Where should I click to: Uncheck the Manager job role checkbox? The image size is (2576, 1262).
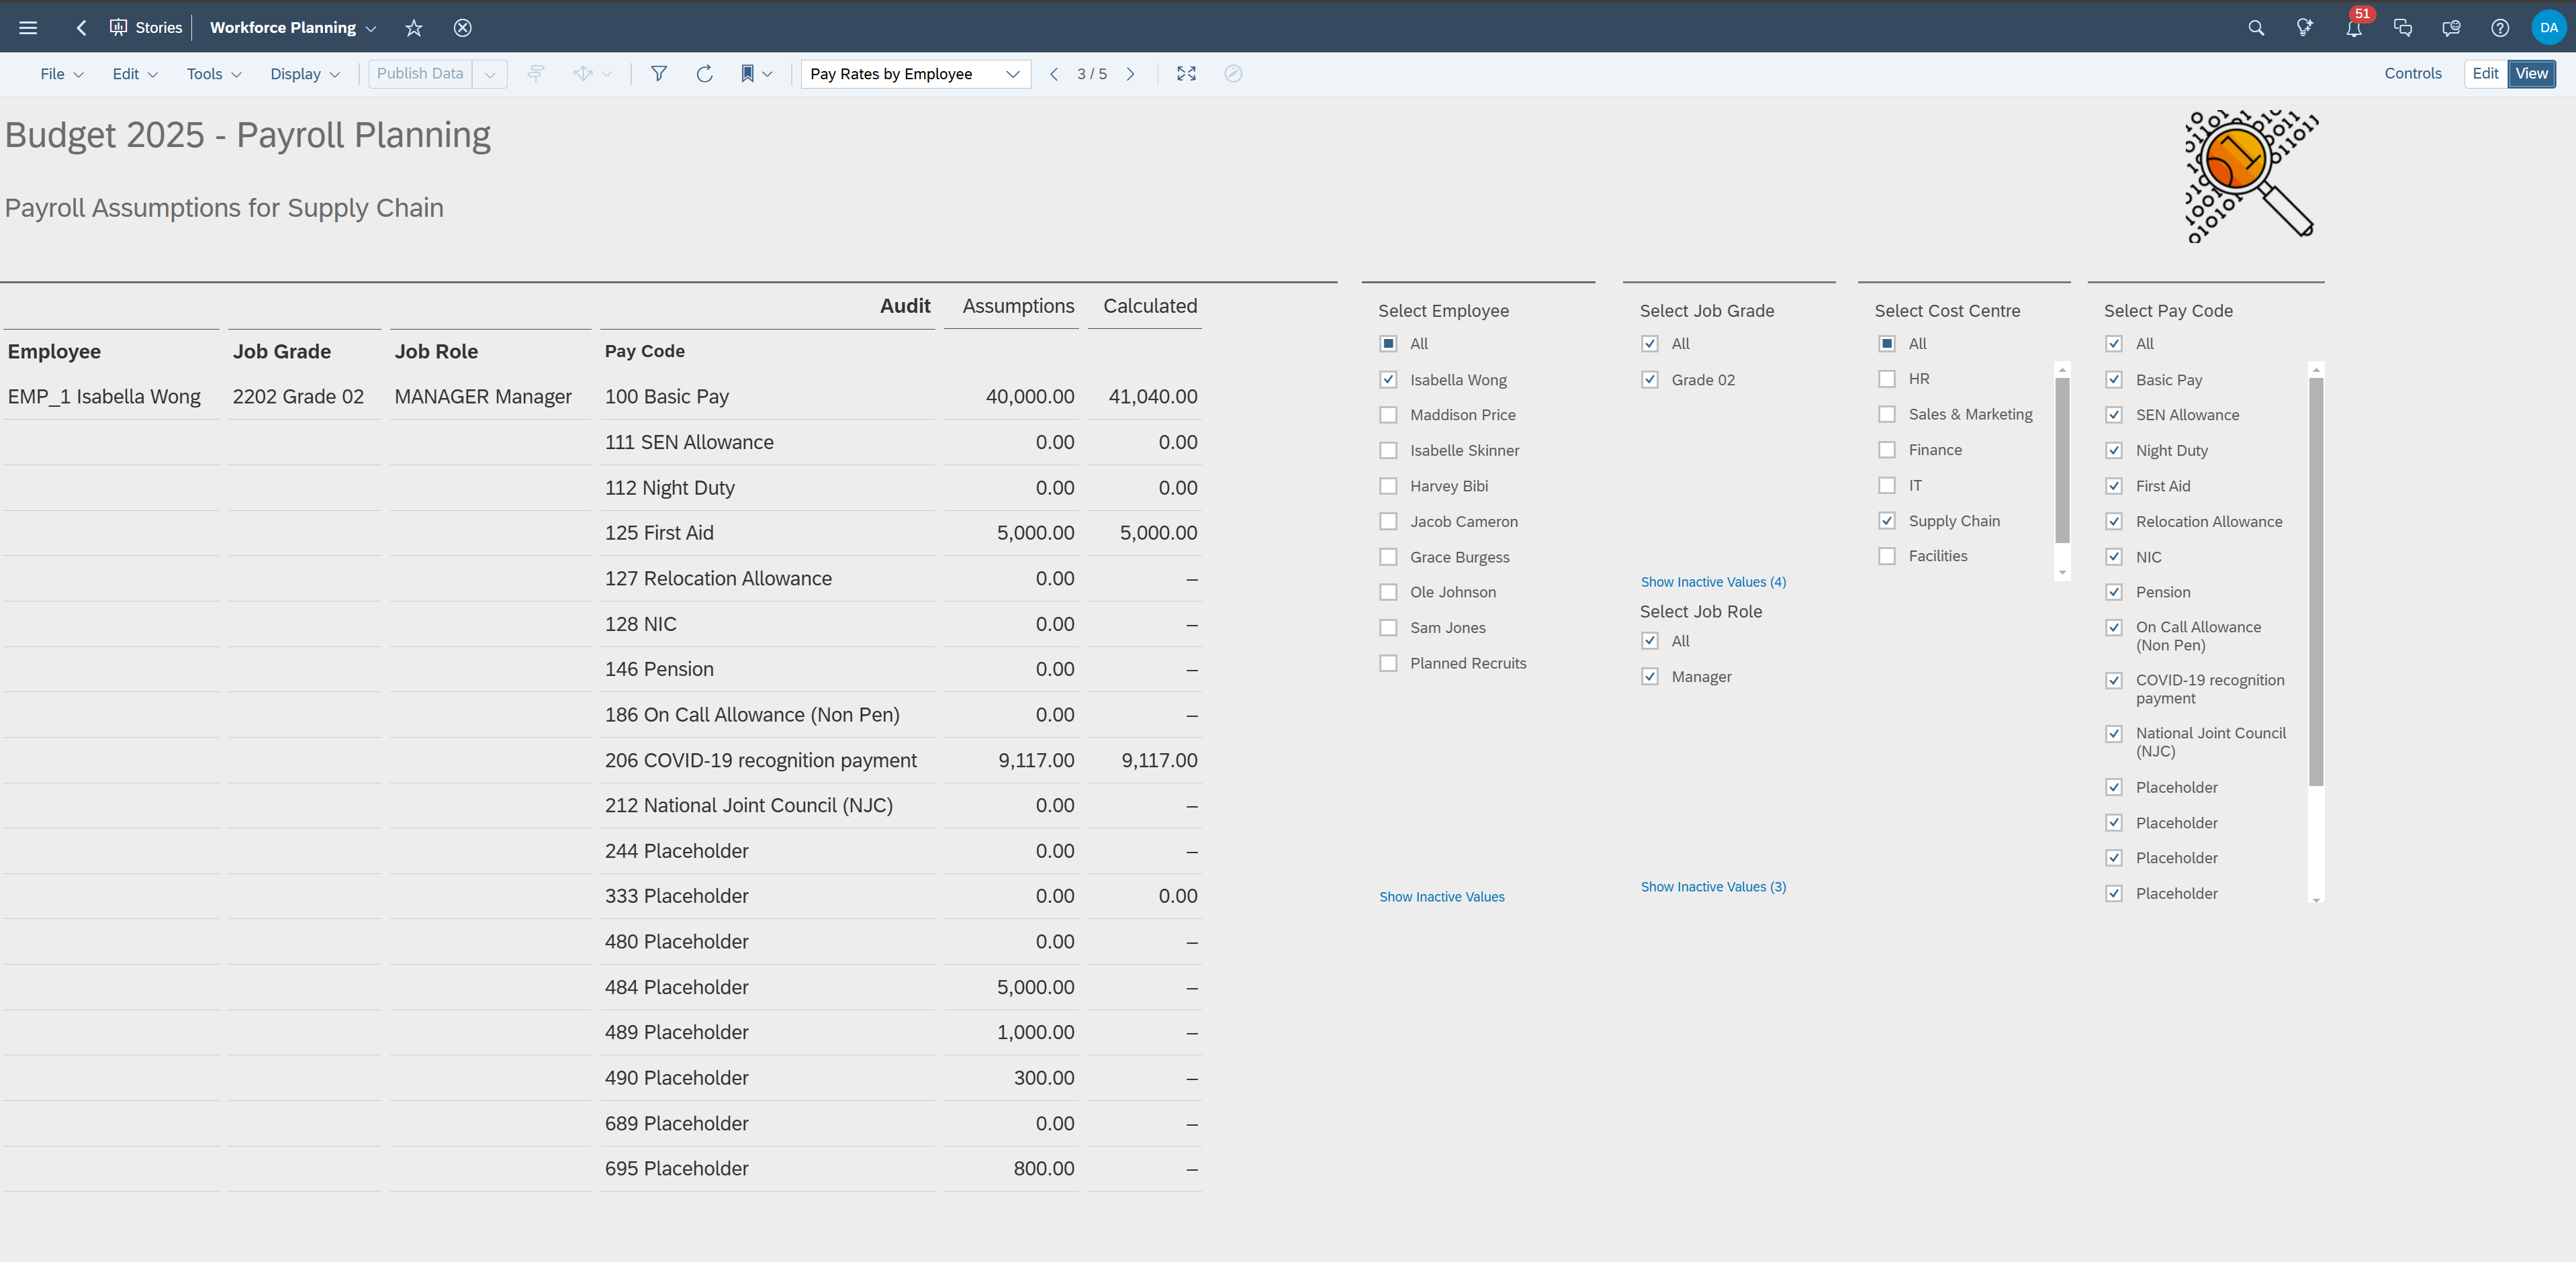pos(1650,677)
